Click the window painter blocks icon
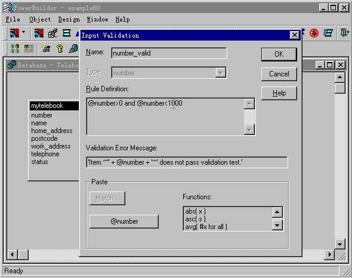 tap(53, 33)
